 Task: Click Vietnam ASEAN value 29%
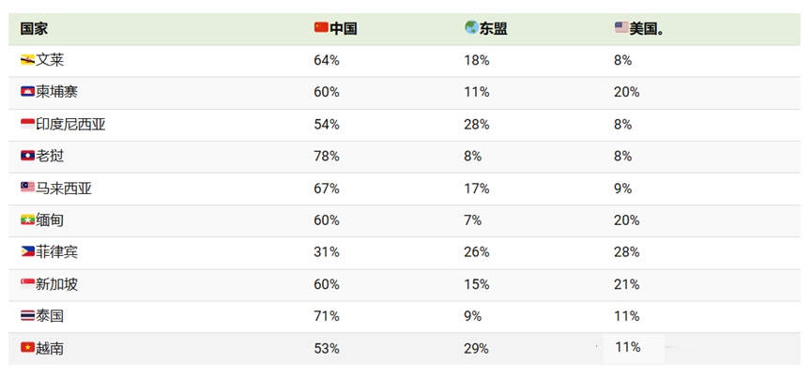click(476, 349)
